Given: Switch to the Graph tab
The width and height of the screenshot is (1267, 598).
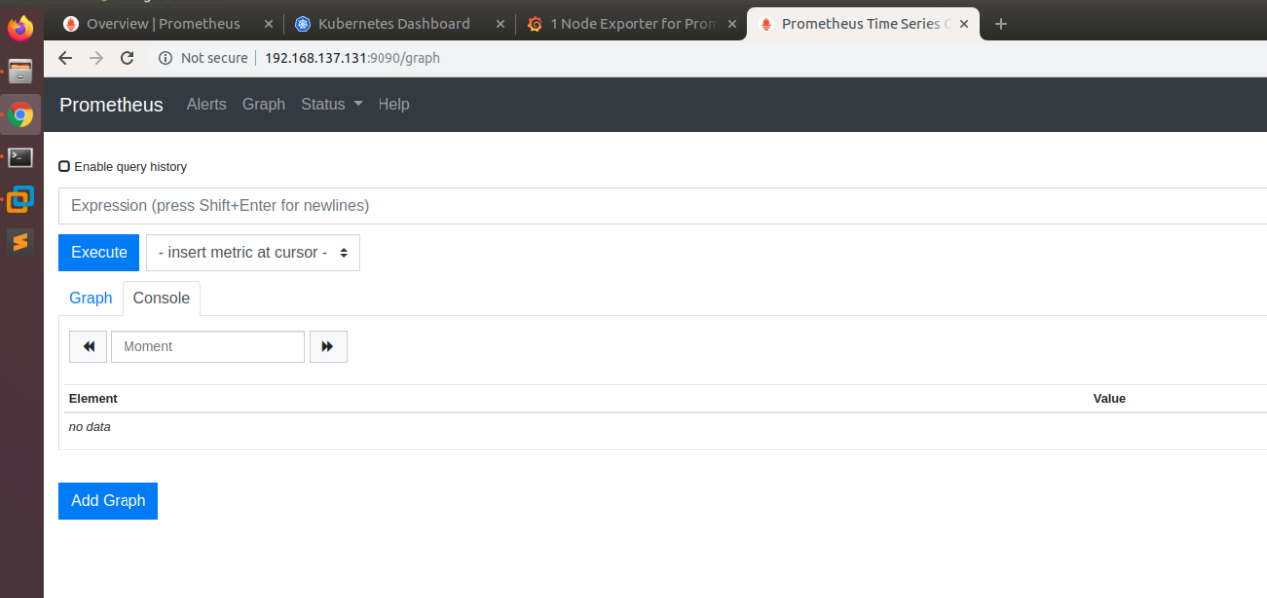Looking at the screenshot, I should point(90,298).
